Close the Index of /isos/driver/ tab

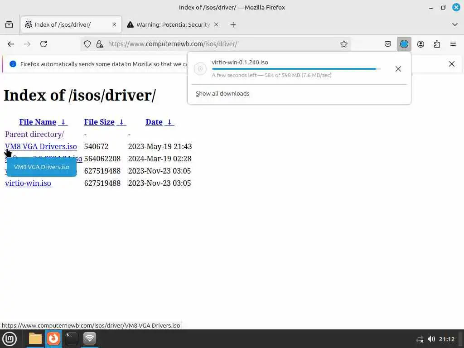click(114, 24)
